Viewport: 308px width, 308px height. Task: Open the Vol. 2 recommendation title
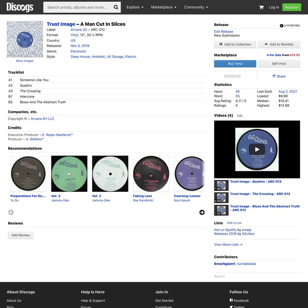click(x=97, y=196)
